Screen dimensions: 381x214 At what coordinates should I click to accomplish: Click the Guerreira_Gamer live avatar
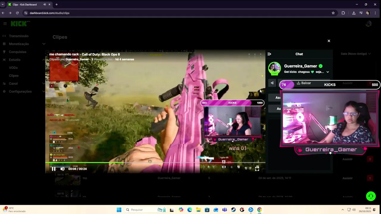pos(274,68)
